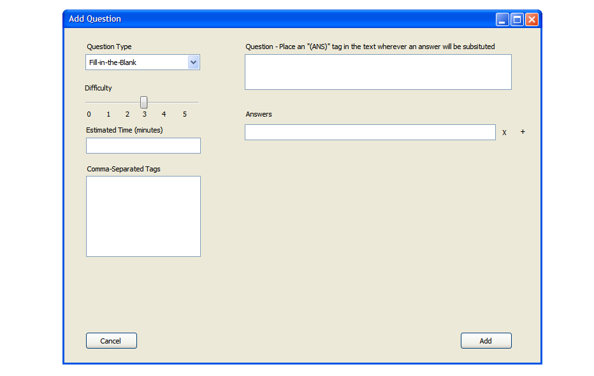Viewport: 594px width, 376px height.
Task: Minimize the Add Question window
Action: pos(502,20)
